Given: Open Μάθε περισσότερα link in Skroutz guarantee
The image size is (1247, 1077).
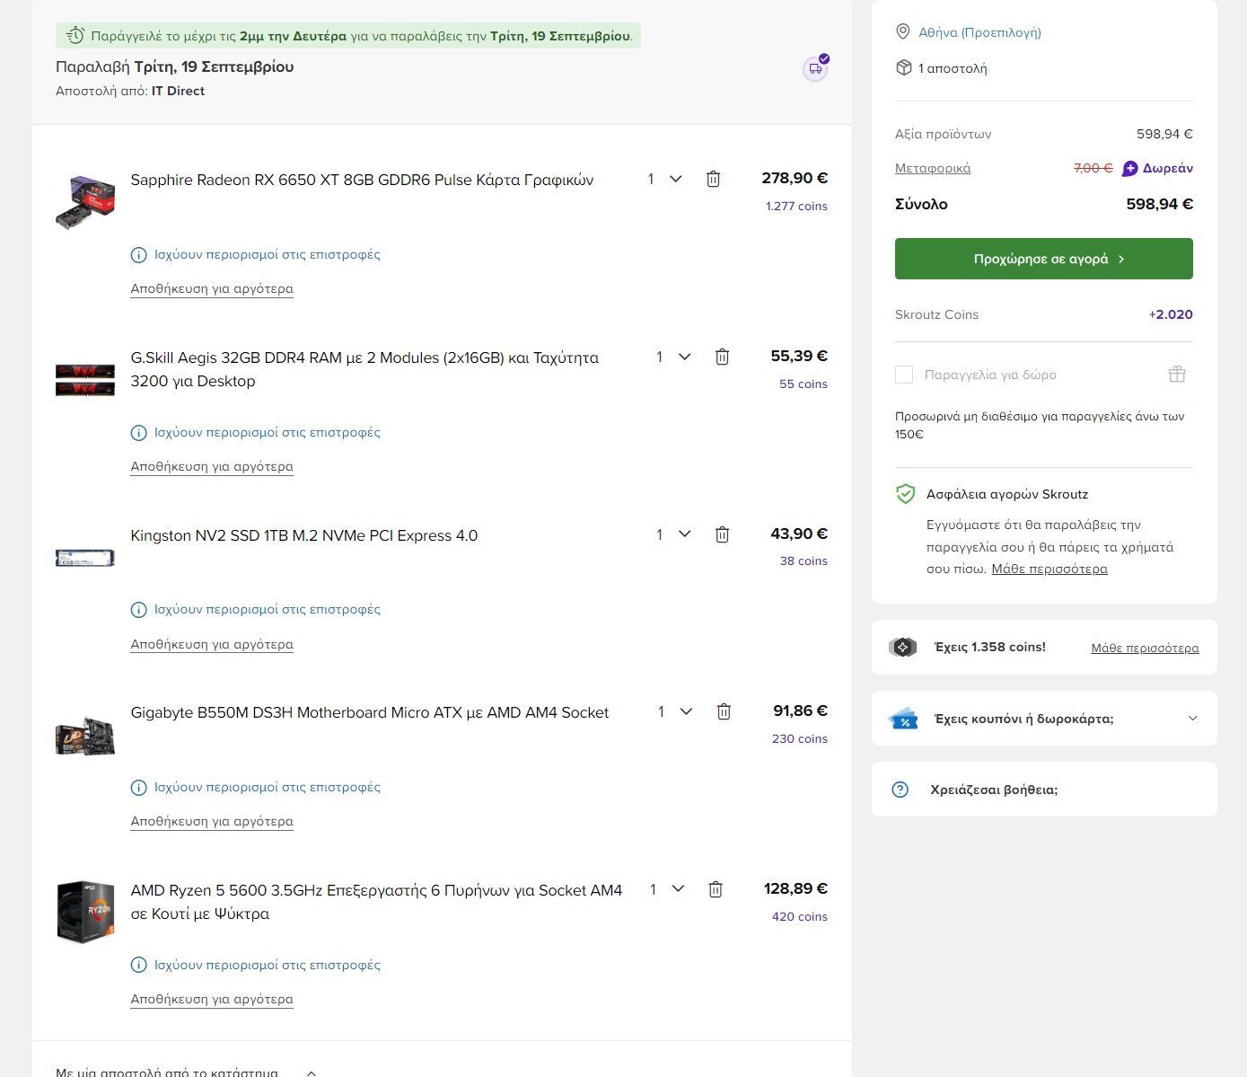Looking at the screenshot, I should coord(1049,569).
